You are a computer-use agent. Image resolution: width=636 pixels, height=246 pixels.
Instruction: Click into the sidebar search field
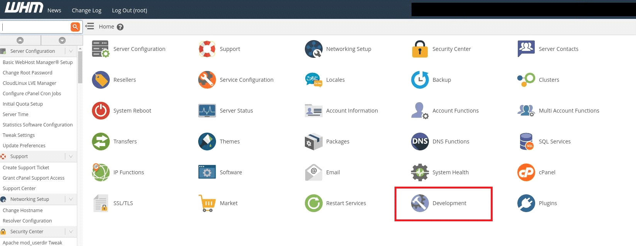36,27
